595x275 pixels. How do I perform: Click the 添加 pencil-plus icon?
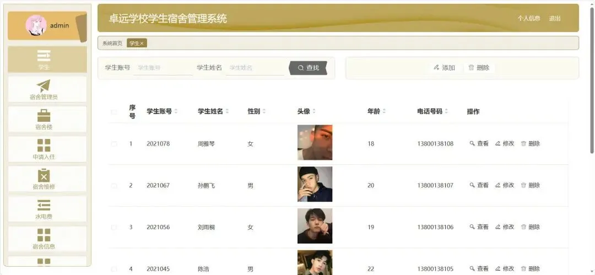click(x=436, y=68)
